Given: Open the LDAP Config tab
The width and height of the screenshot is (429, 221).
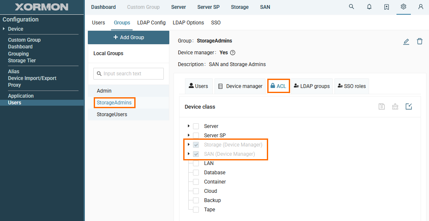Looking at the screenshot, I should click(x=151, y=23).
